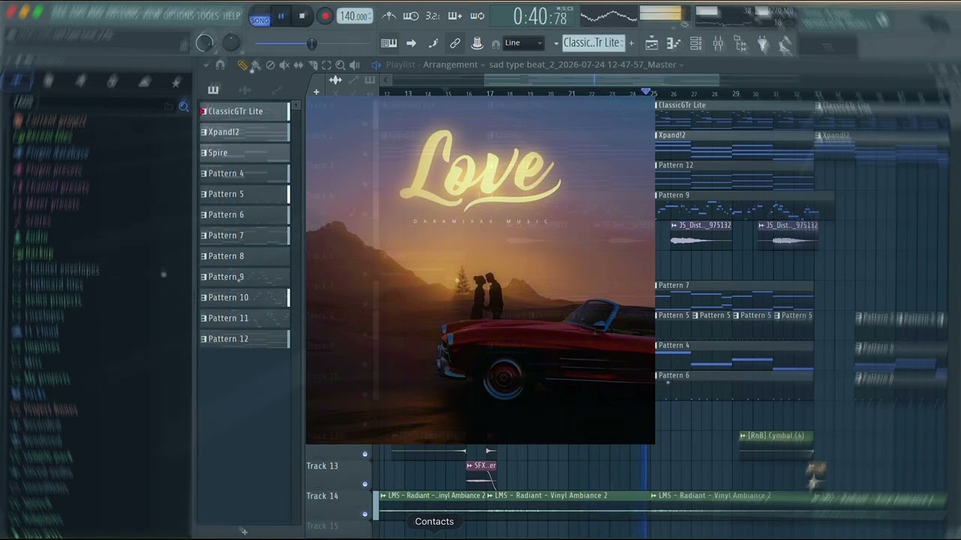The image size is (961, 540).
Task: Adjust the master pitch knob
Action: click(231, 43)
